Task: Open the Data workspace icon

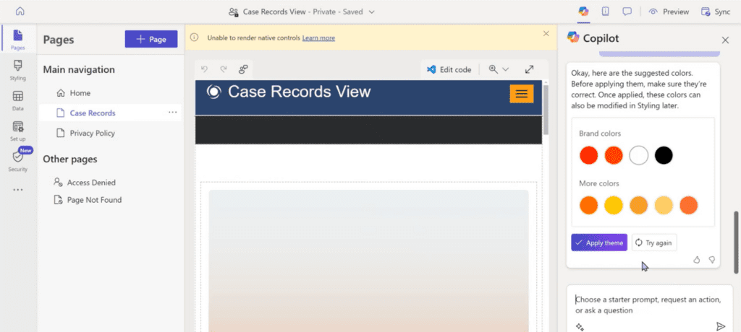Action: click(18, 100)
